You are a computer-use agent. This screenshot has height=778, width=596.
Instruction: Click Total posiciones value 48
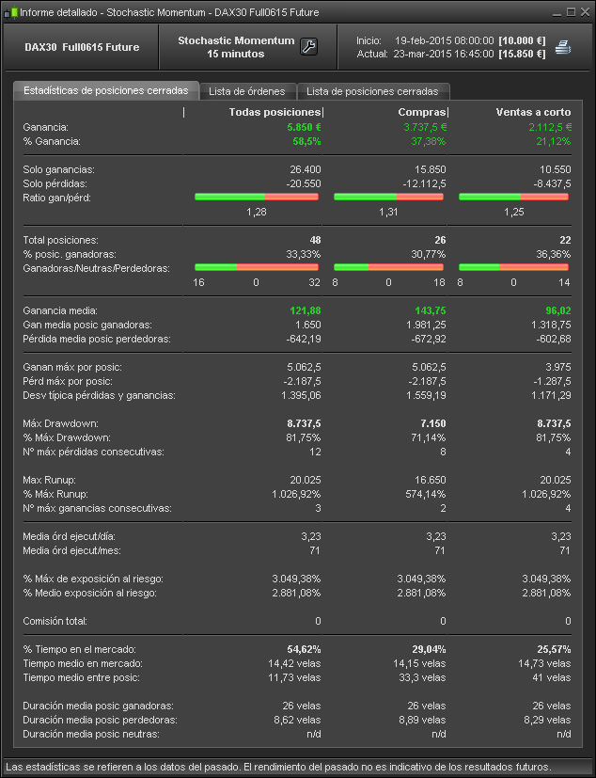click(315, 240)
